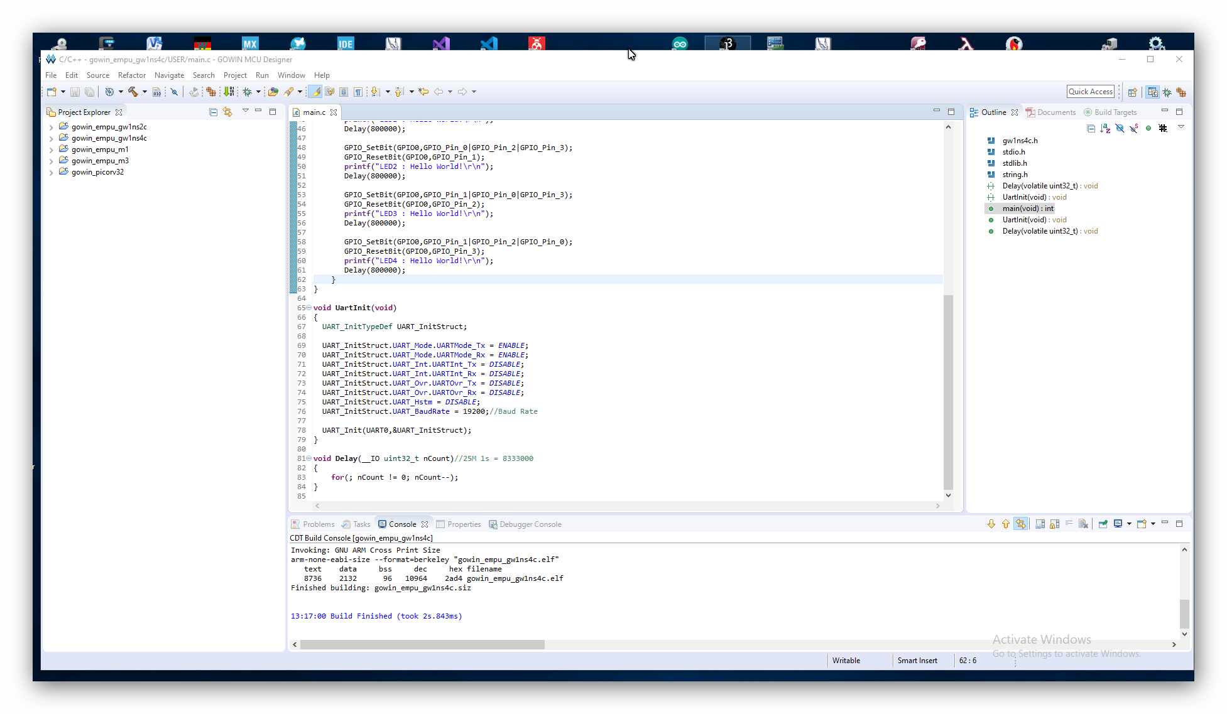Collapse All in the Project Explorer

click(213, 112)
